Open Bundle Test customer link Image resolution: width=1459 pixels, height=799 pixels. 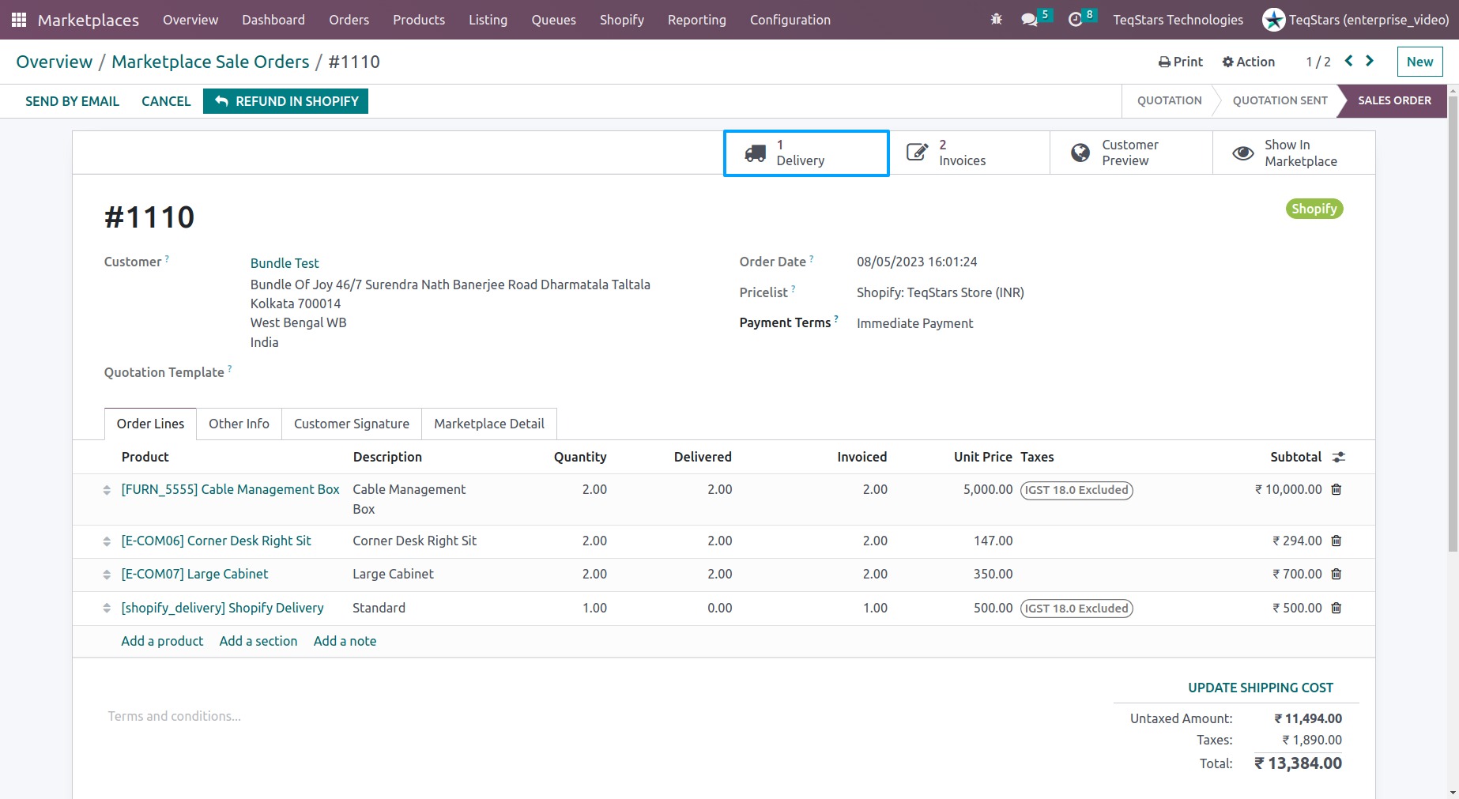(x=285, y=263)
